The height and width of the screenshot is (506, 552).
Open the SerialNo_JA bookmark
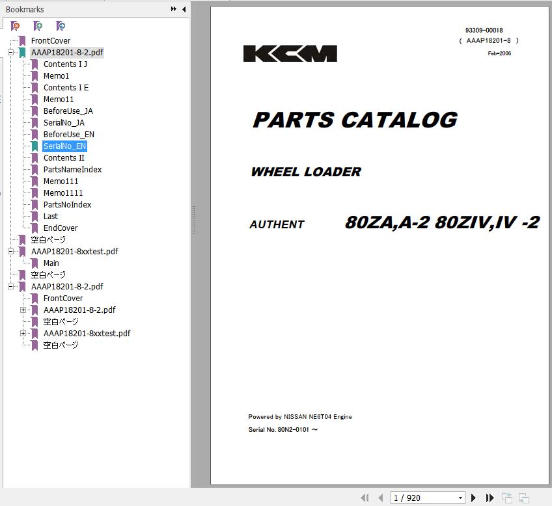pos(64,123)
